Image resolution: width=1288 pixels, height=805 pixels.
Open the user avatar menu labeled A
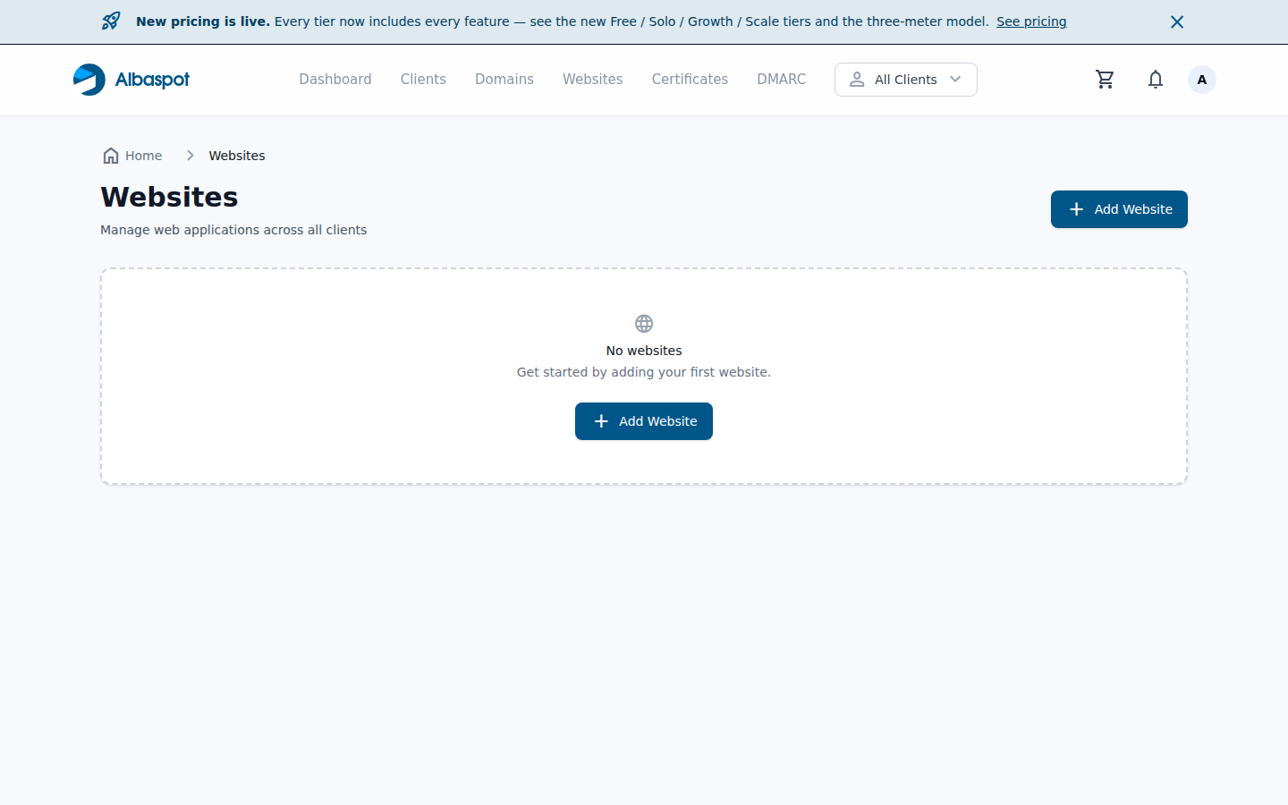coord(1202,80)
